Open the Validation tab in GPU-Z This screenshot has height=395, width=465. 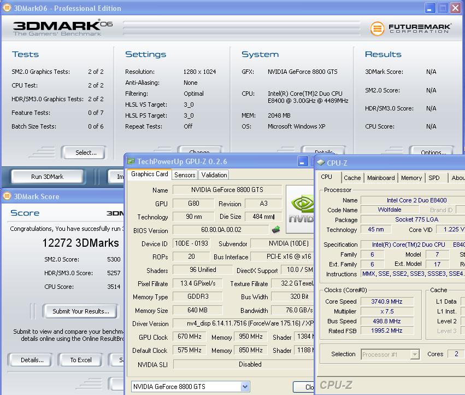point(214,175)
